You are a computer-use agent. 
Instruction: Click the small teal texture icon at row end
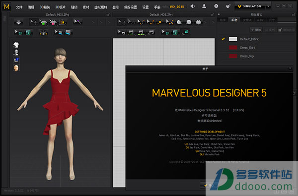click(185, 32)
